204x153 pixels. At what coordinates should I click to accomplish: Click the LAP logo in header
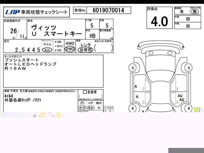pyautogui.click(x=12, y=12)
